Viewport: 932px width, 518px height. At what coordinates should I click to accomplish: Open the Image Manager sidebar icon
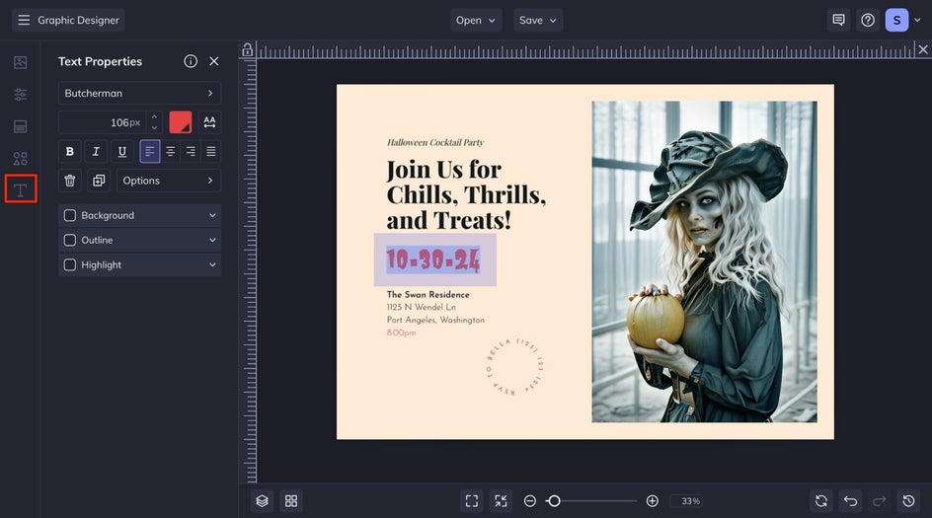tap(20, 62)
